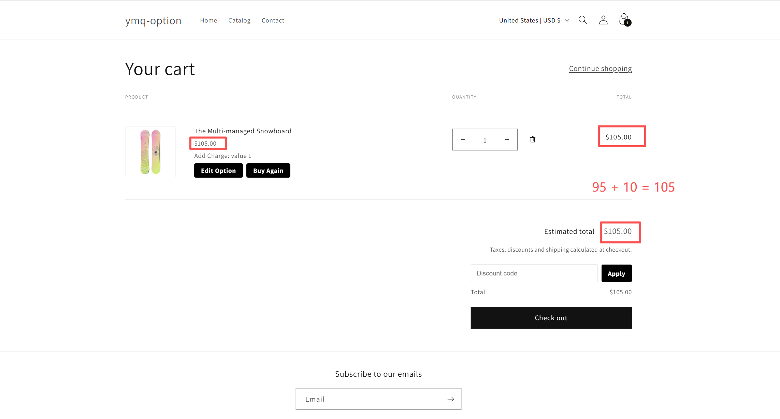Open the Contact page link

(273, 20)
